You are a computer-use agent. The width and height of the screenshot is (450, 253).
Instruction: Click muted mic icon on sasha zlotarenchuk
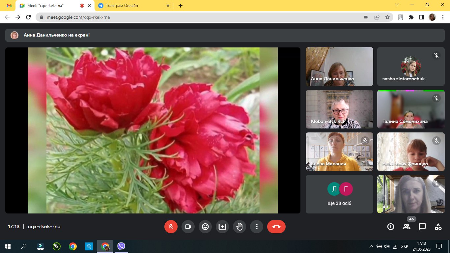[436, 55]
